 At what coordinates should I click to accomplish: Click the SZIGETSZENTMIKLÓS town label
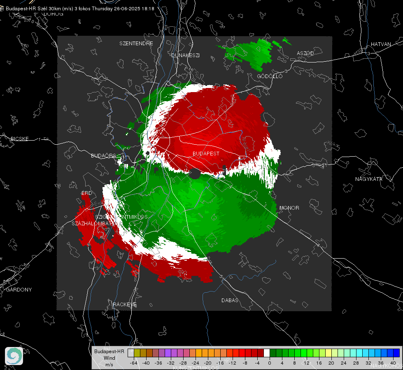121,217
